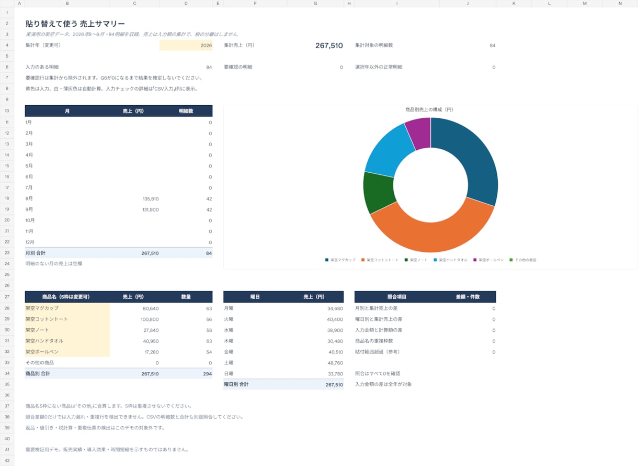Click the 集計年（変更可） label

click(43, 46)
